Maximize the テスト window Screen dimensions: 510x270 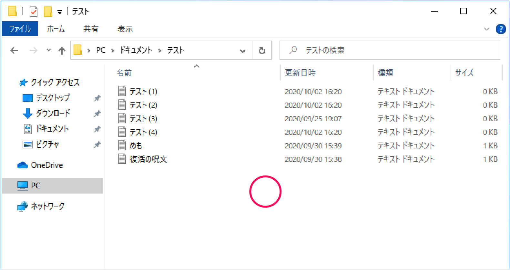(464, 11)
